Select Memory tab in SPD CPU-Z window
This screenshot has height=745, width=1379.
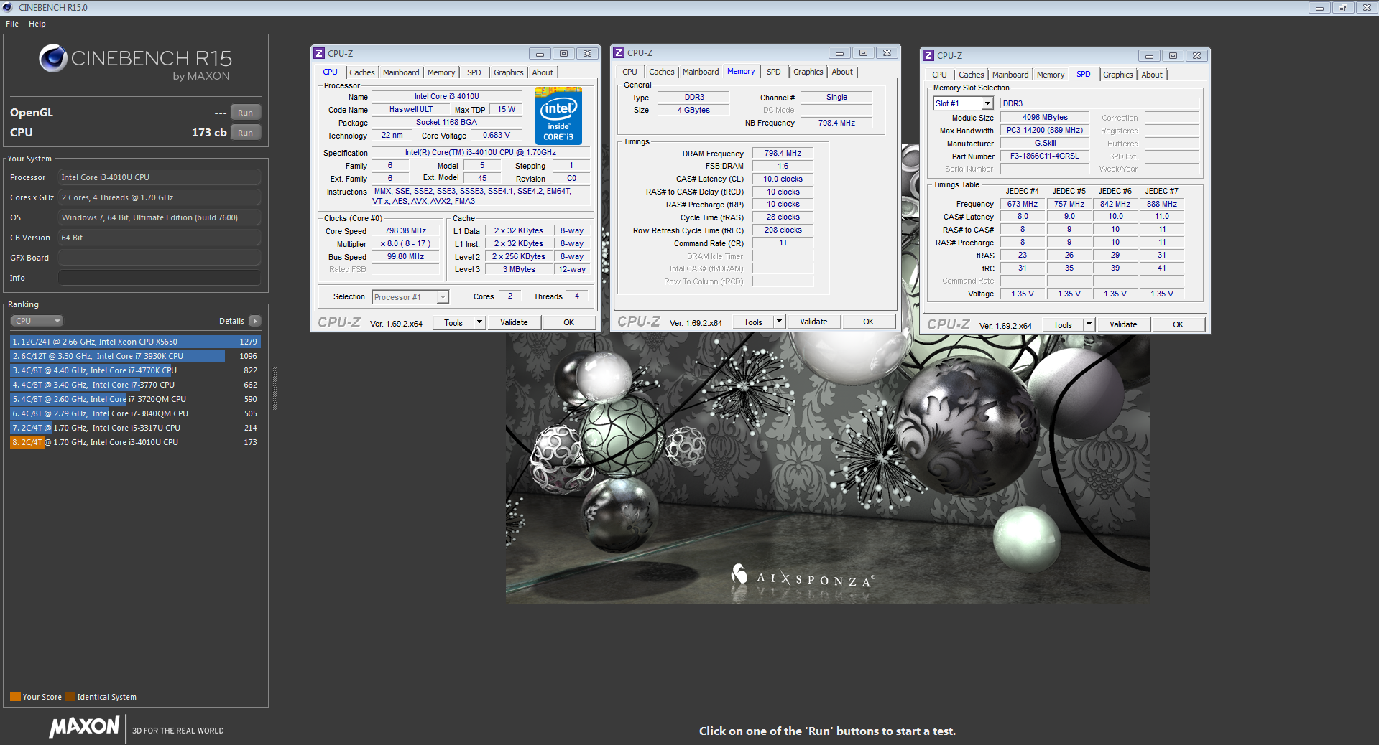(x=1051, y=75)
